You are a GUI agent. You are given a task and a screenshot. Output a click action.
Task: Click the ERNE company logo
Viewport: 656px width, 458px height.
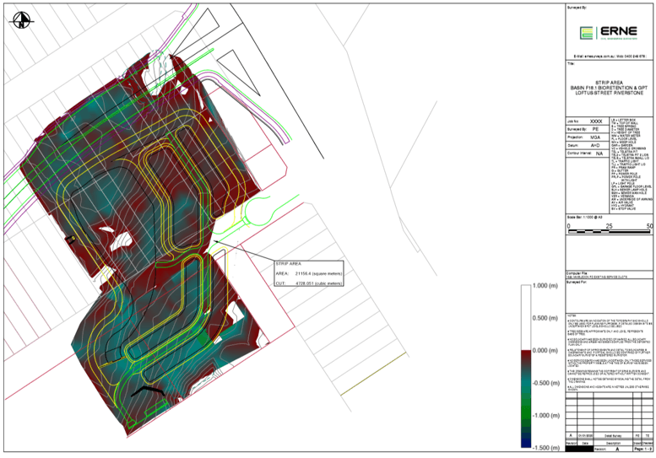607,34
